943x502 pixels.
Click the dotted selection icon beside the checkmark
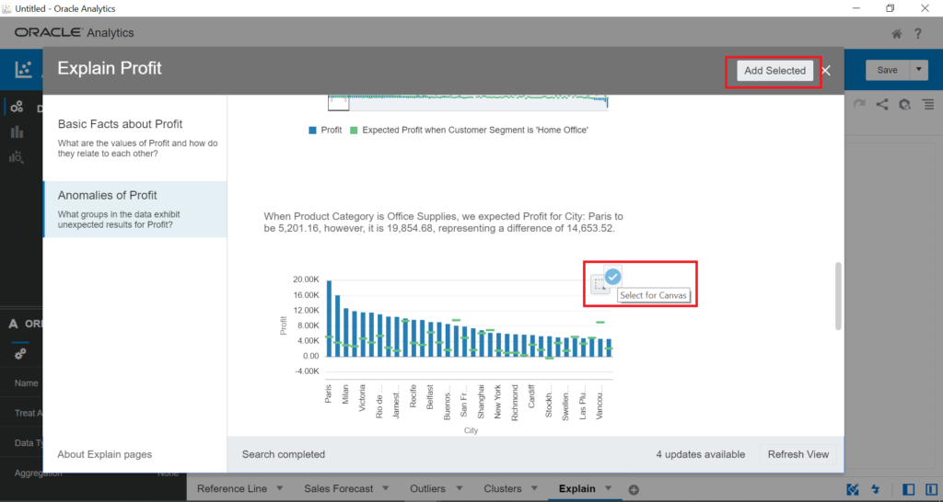pyautogui.click(x=599, y=285)
